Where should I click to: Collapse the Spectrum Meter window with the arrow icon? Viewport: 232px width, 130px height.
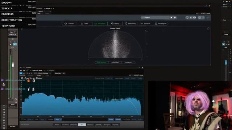(x=21, y=68)
